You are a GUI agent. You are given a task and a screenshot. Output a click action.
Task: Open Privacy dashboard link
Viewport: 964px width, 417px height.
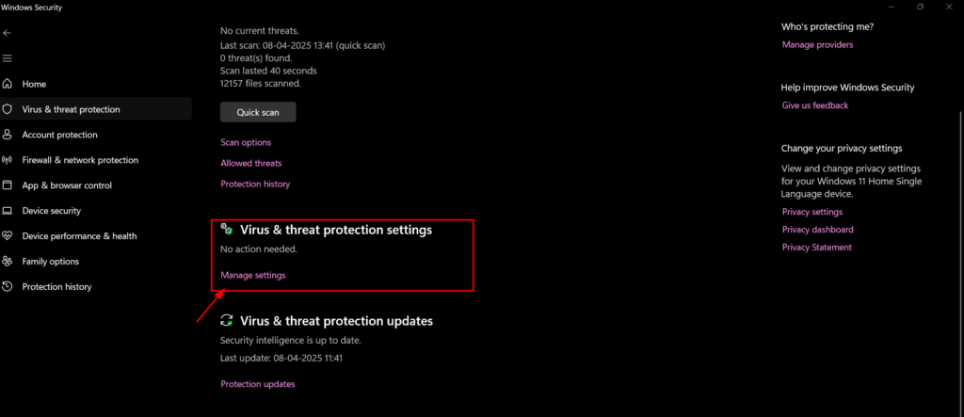click(818, 230)
